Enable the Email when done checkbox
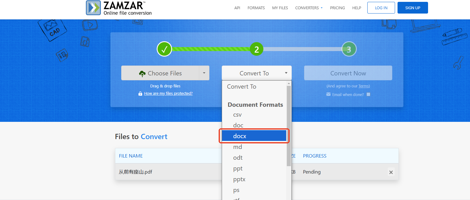470x200 pixels. [x=368, y=94]
